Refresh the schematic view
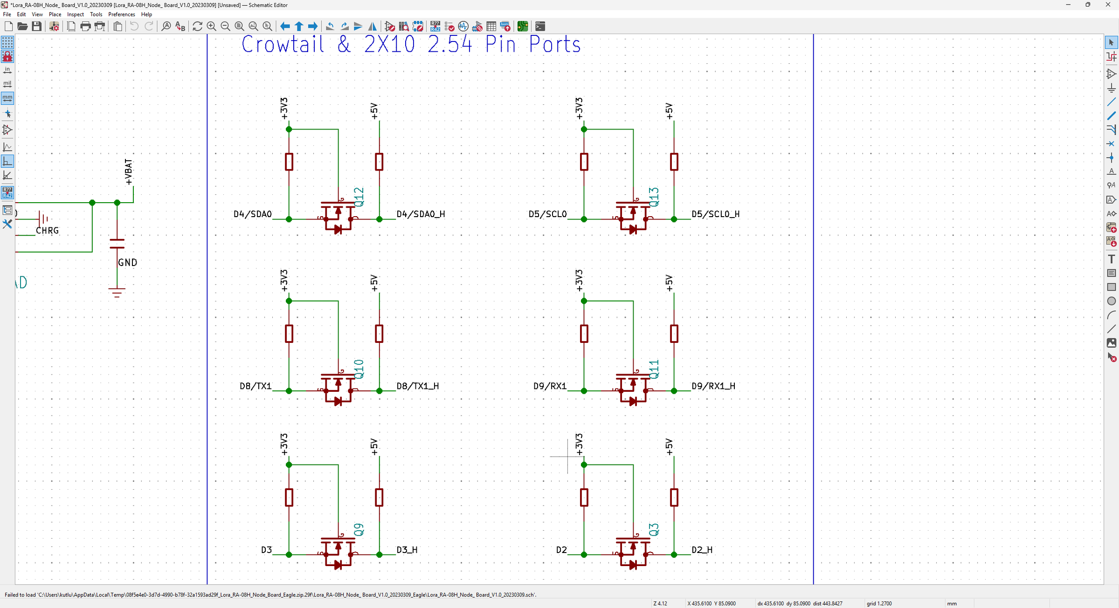The height and width of the screenshot is (608, 1119). pos(197,27)
